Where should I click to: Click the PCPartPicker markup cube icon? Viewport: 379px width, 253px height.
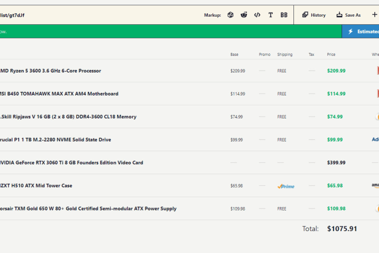coord(230,15)
